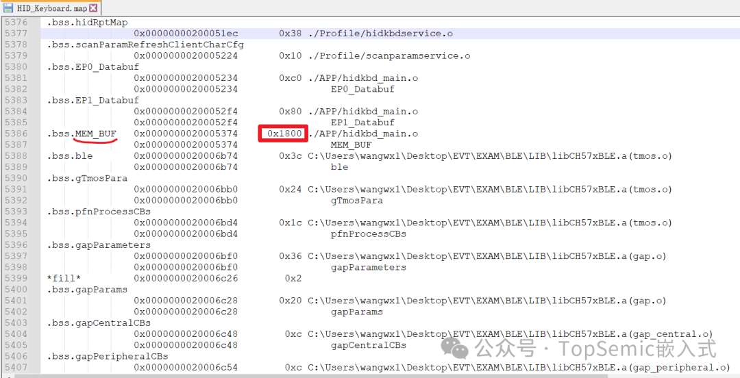Click line number 5407 in the margin
The height and width of the screenshot is (378, 740).
tap(16, 367)
